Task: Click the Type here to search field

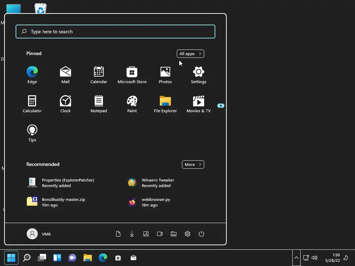Action: pyautogui.click(x=115, y=32)
